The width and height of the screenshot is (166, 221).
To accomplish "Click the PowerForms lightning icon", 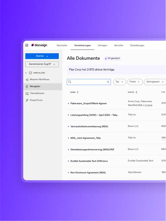I will 27,100.
